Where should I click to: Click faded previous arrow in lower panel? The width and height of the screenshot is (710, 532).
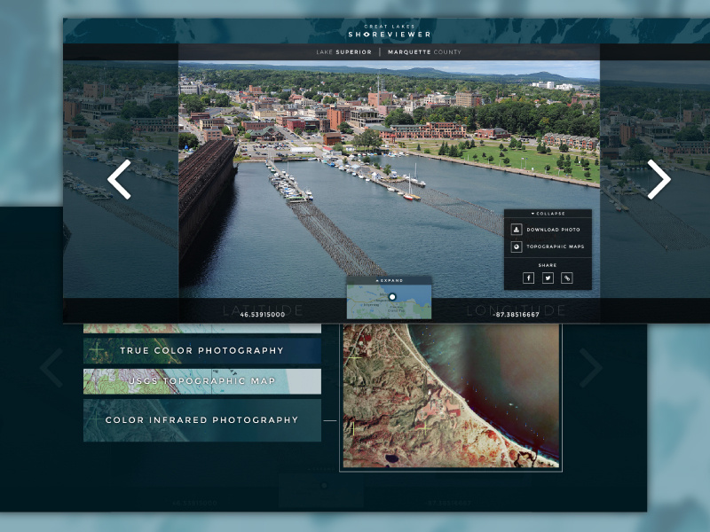coord(51,367)
